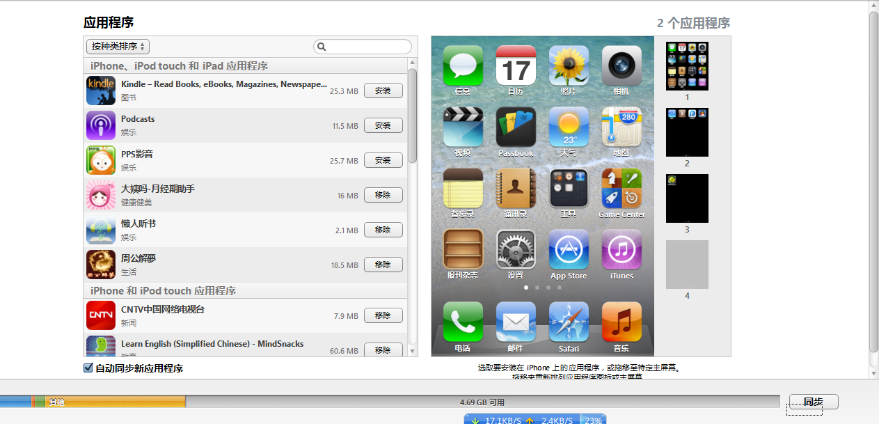This screenshot has height=424, width=879.
Task: Click the CNTV中国网络电视台 app name
Action: 163,309
